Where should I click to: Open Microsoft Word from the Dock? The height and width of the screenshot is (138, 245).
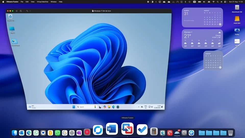tap(112, 129)
